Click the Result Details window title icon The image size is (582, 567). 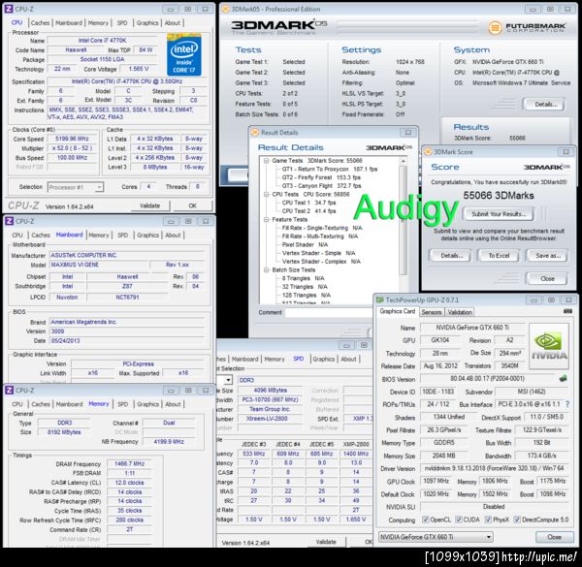click(x=255, y=133)
